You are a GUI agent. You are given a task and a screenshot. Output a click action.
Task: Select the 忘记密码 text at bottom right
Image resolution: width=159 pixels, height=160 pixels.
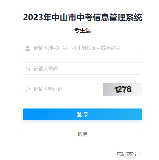[126, 154]
